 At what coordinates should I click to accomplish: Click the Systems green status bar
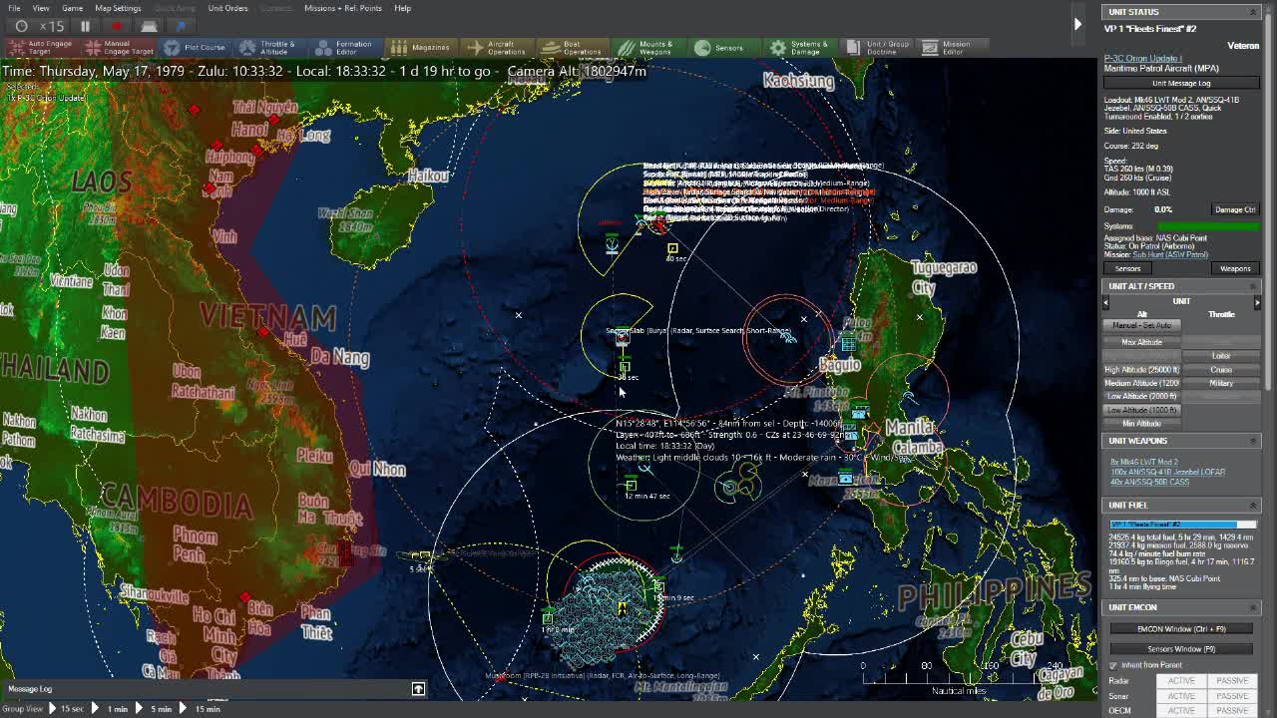[x=1206, y=226]
